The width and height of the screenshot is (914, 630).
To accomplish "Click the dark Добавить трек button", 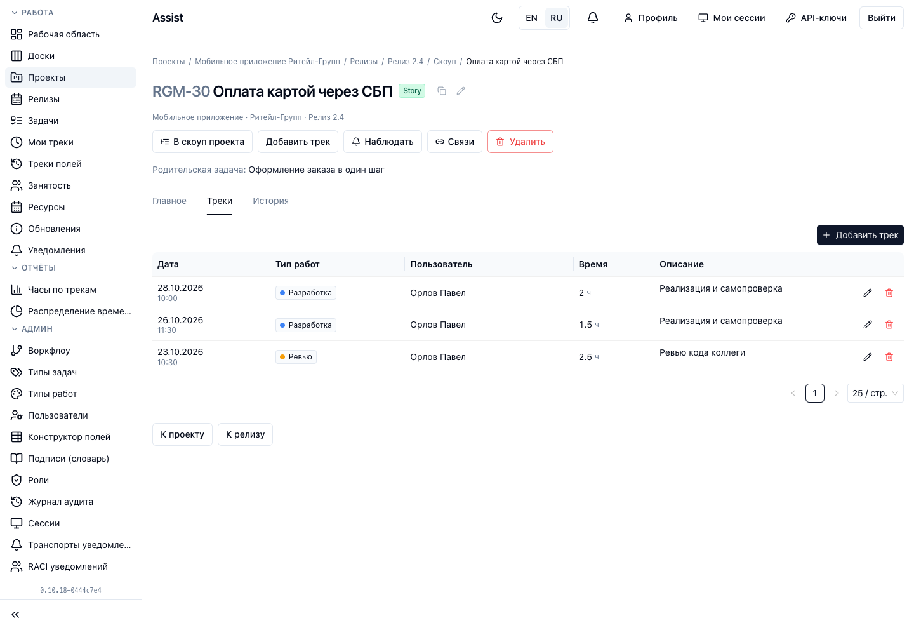I will click(x=860, y=235).
